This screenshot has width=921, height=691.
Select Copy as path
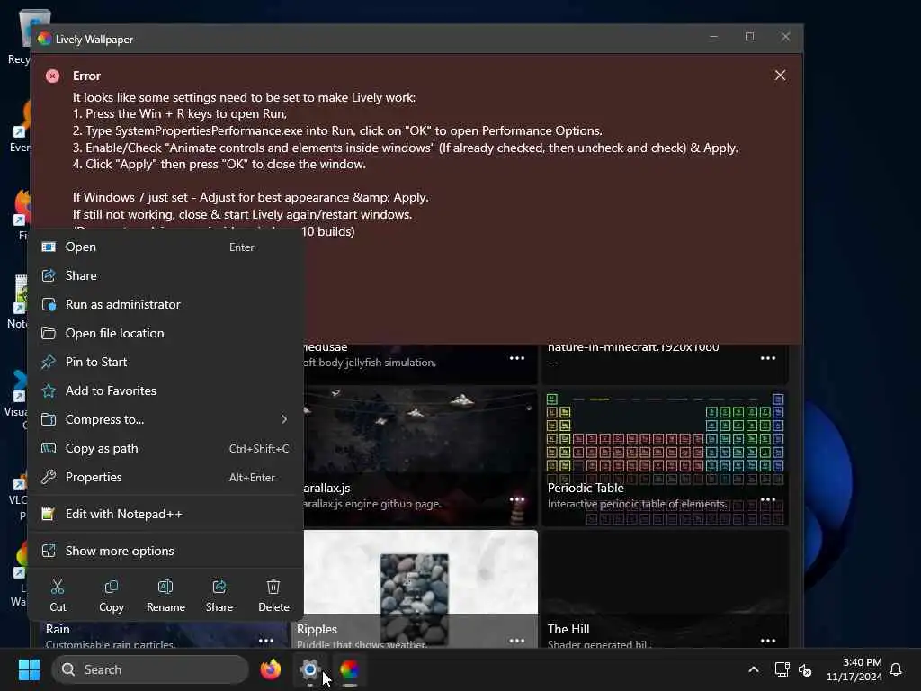point(165,448)
